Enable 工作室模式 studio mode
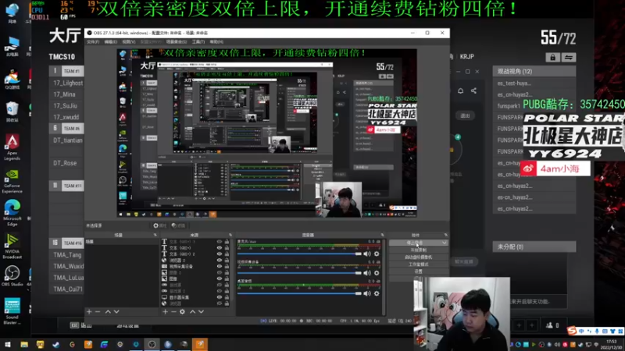 (418, 264)
